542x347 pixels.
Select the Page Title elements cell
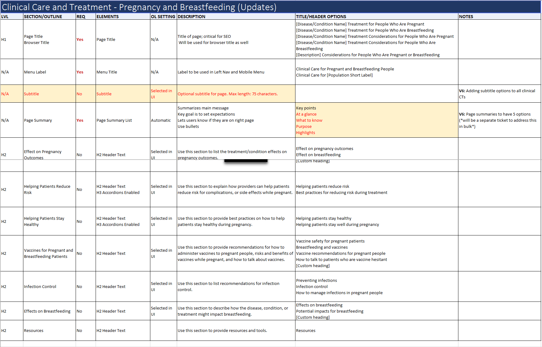[123, 39]
